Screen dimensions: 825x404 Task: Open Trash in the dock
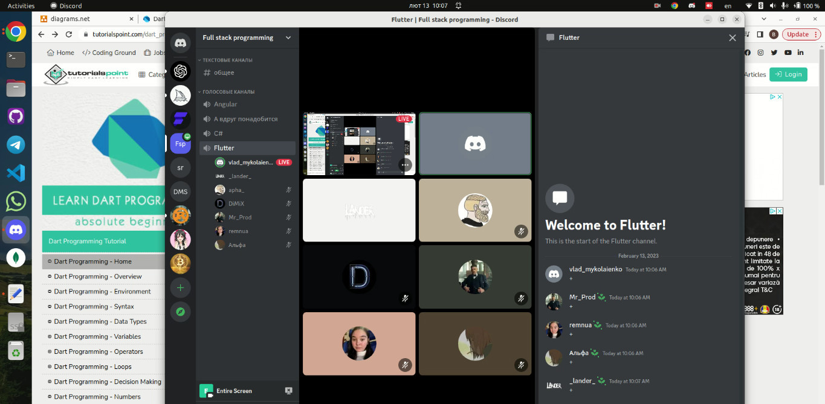[x=16, y=350]
